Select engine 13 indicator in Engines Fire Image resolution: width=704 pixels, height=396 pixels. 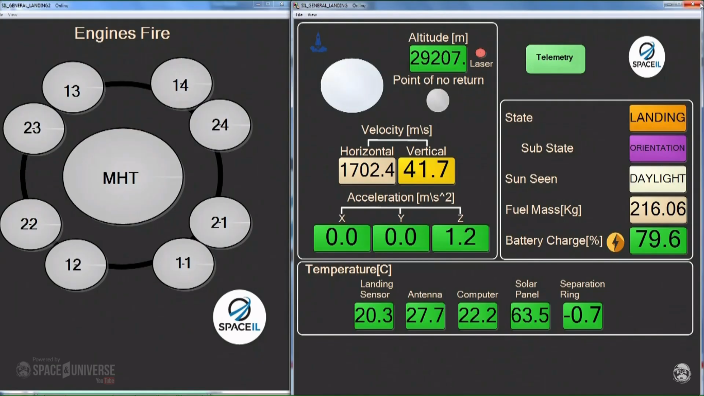point(73,87)
